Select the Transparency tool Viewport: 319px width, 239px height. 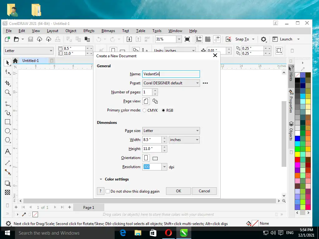click(x=7, y=192)
